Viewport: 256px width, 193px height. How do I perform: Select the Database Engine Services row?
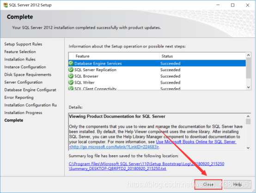[x=157, y=63]
